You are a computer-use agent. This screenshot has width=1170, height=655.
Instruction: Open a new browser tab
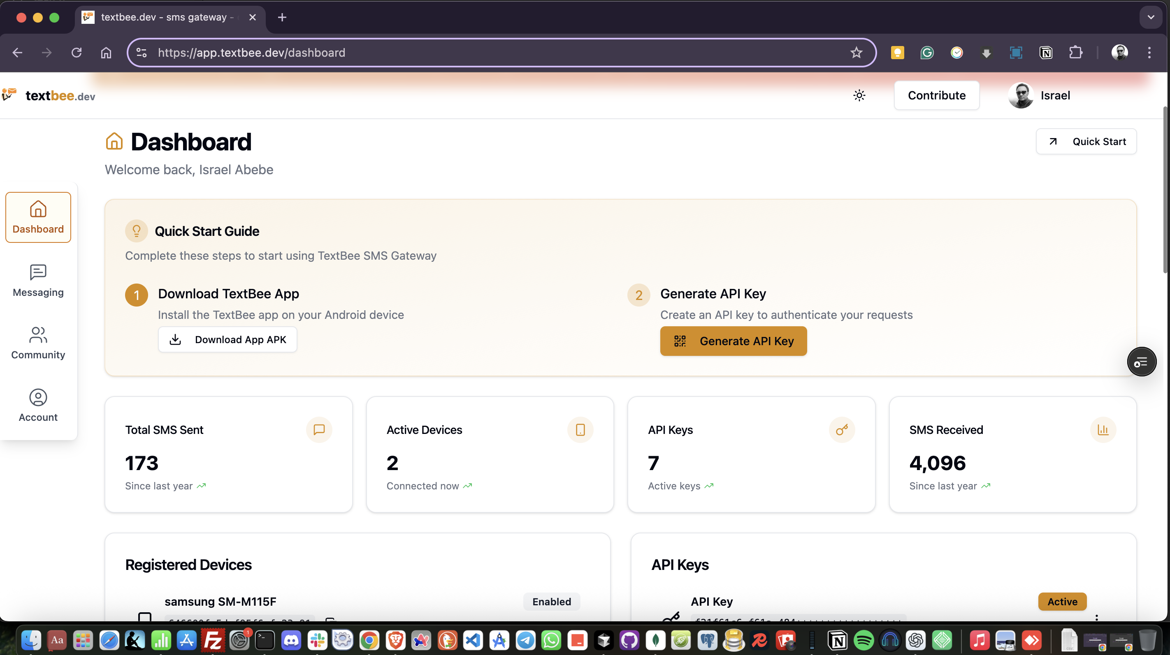click(282, 17)
